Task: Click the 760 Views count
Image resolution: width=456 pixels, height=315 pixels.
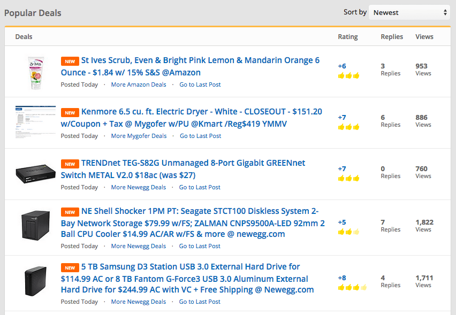Action: [423, 173]
